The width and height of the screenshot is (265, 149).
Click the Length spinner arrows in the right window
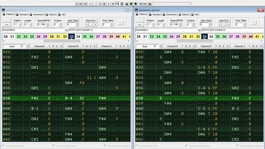[164, 24]
